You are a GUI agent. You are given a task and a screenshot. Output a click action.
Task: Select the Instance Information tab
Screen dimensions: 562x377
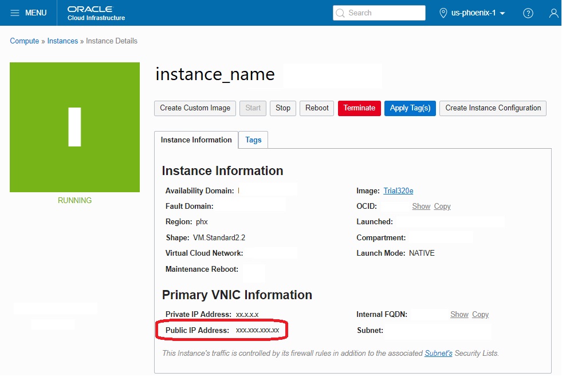tap(195, 140)
